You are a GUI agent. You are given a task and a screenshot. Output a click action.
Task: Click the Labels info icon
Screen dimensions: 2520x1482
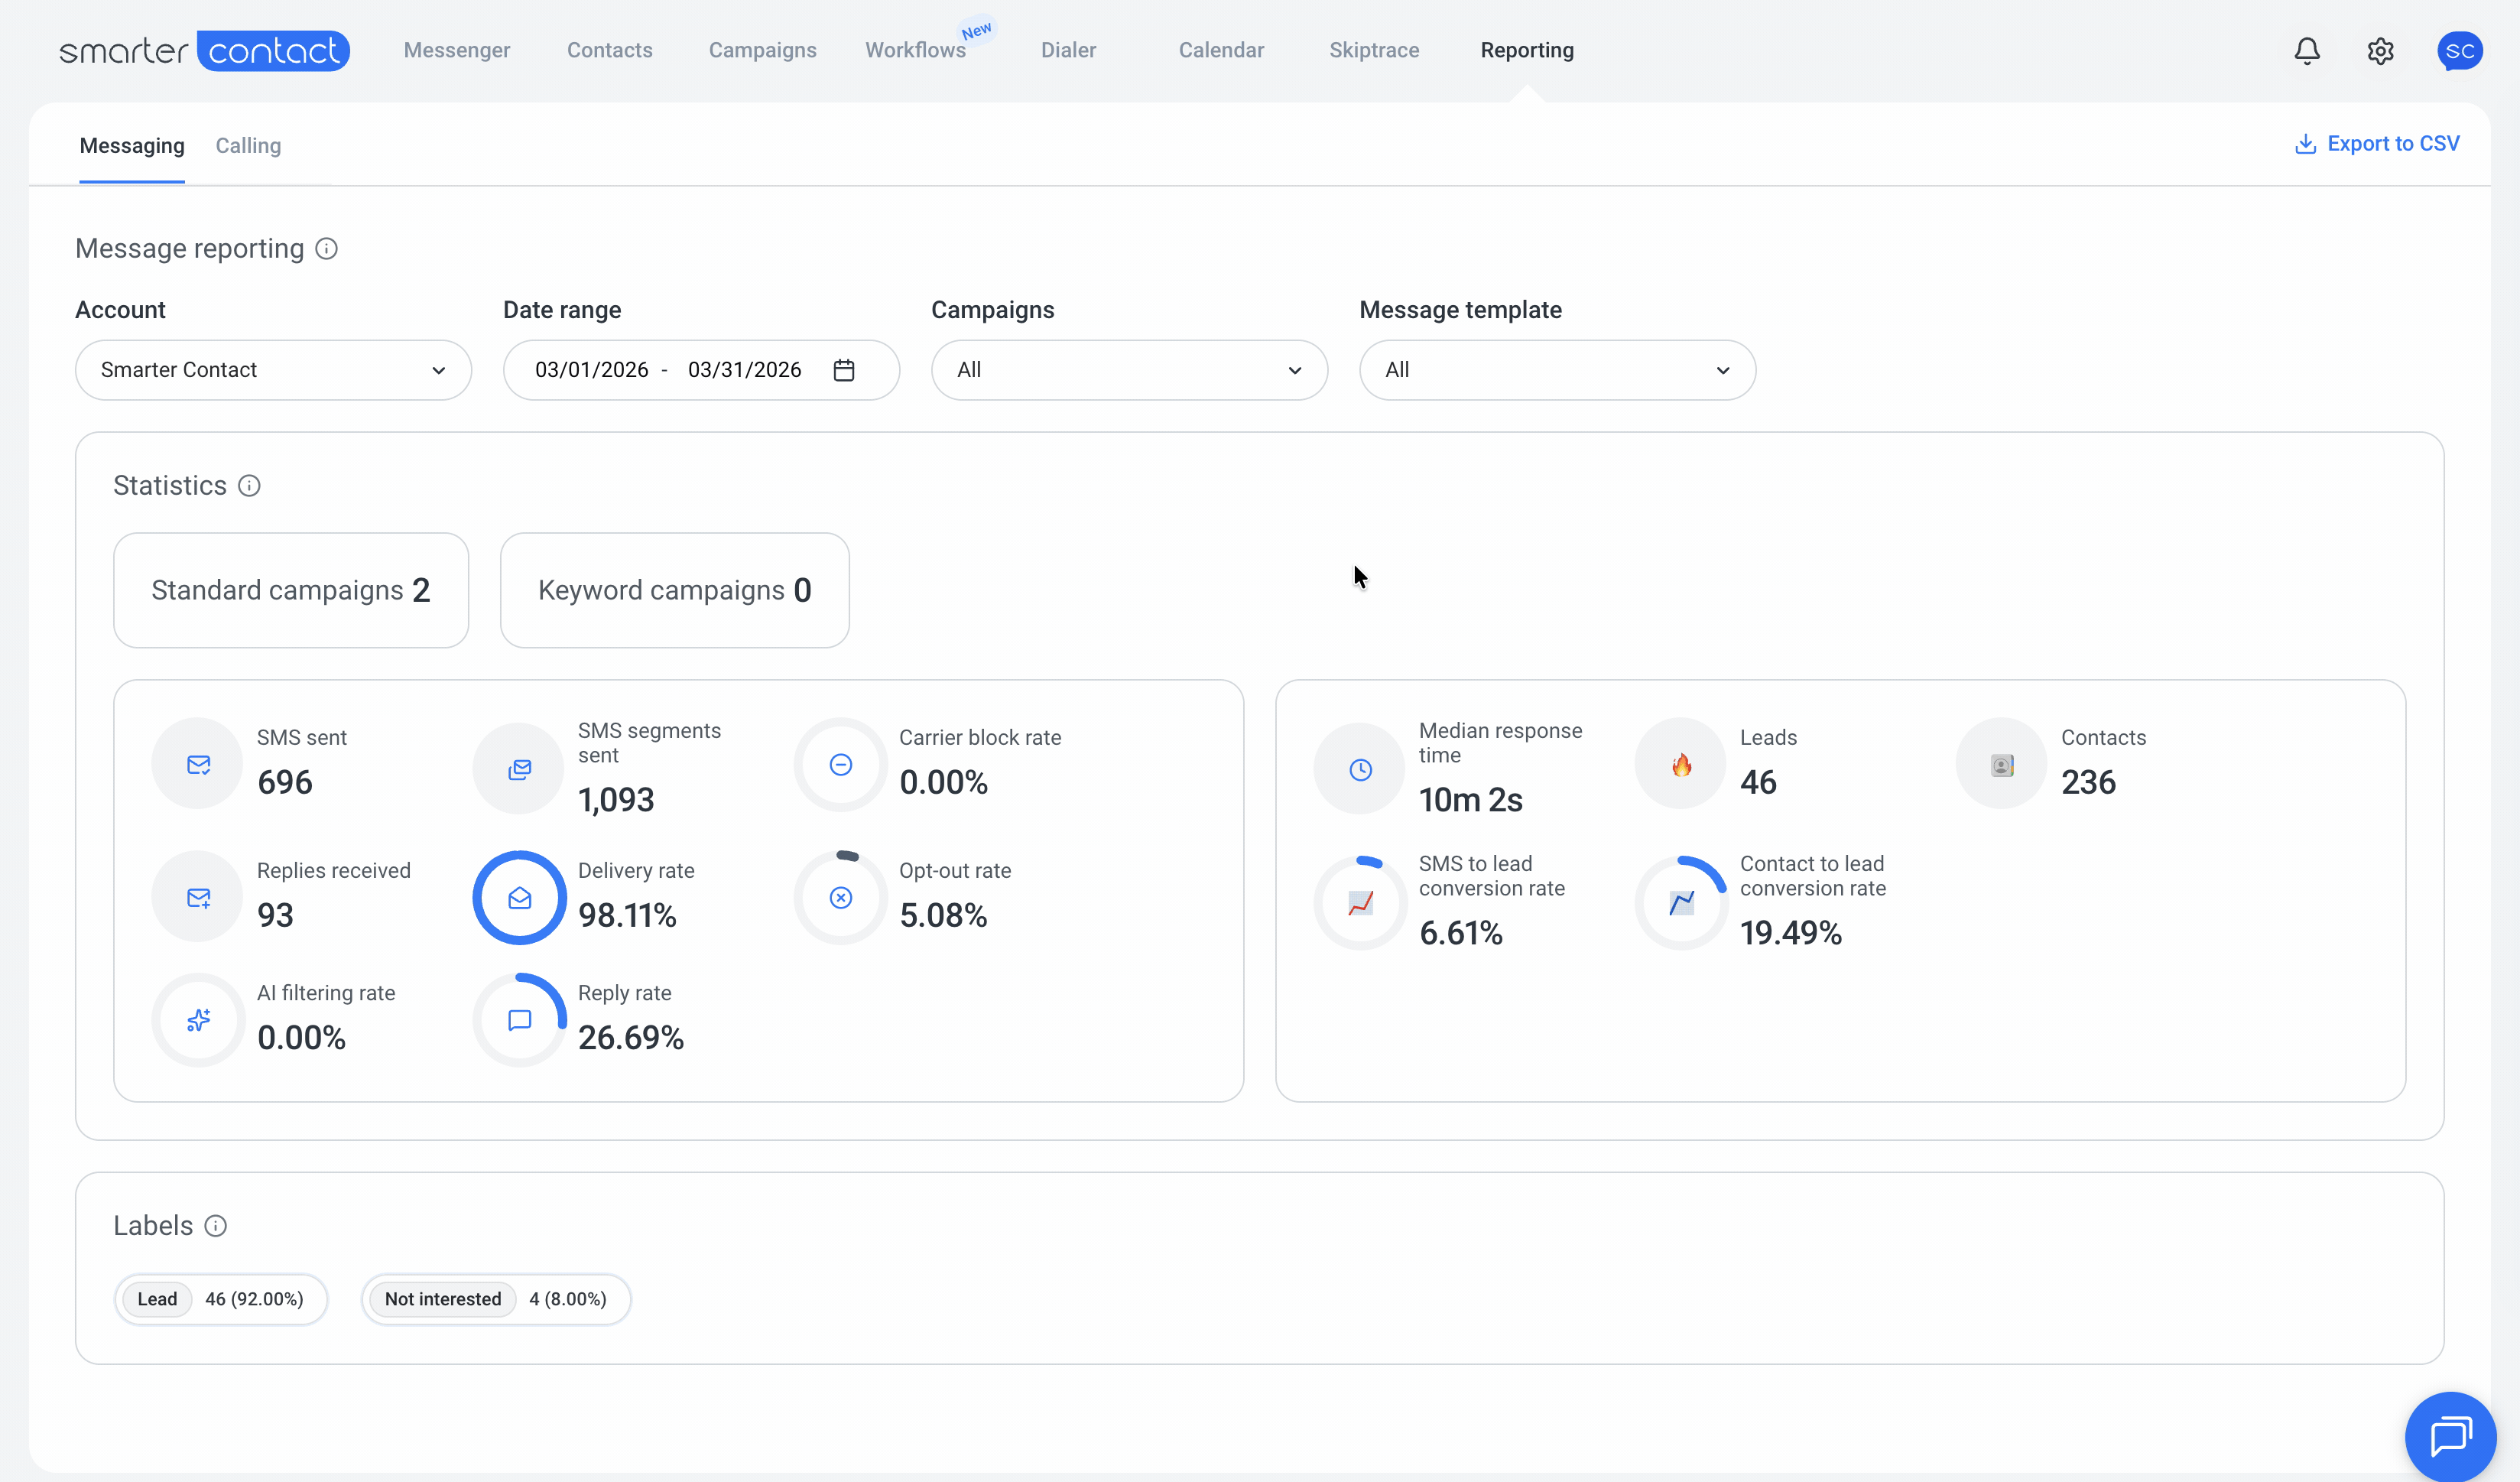pyautogui.click(x=216, y=1226)
